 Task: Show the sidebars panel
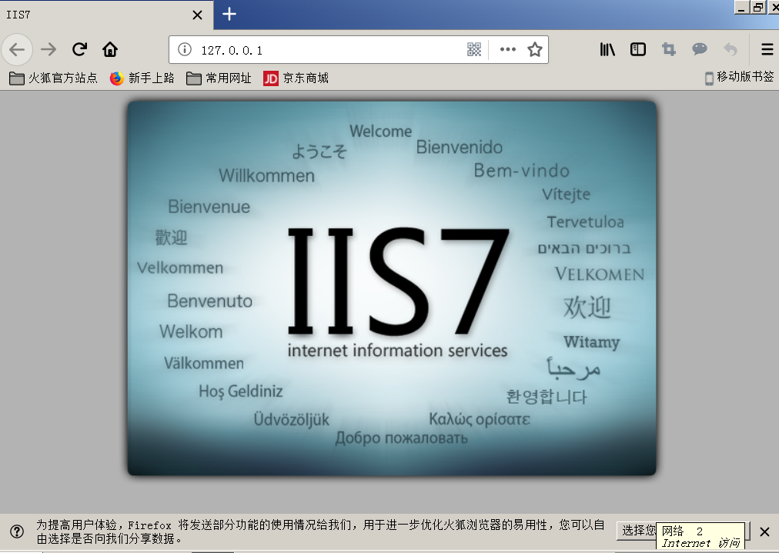tap(638, 49)
